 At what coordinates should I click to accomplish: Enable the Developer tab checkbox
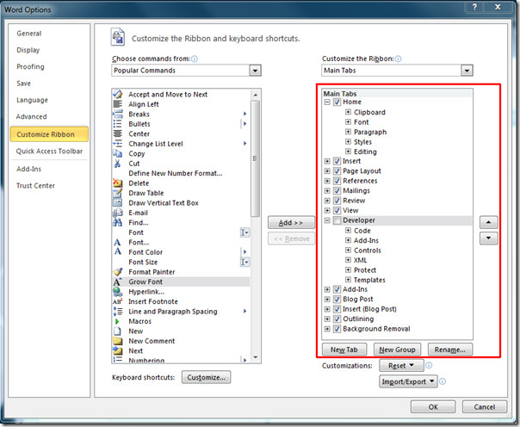point(337,220)
